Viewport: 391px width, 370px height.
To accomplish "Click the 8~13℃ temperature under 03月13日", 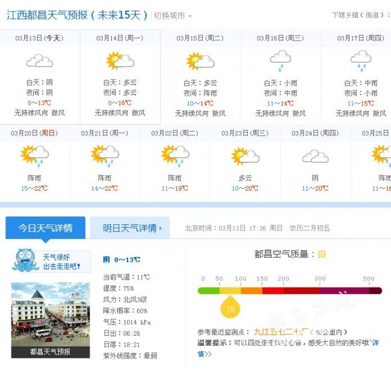I will [x=39, y=103].
